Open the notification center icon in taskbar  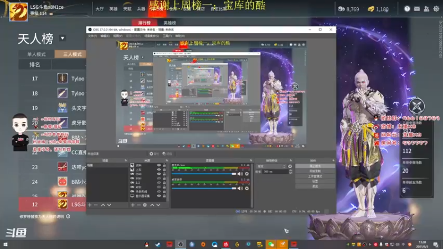click(436, 245)
